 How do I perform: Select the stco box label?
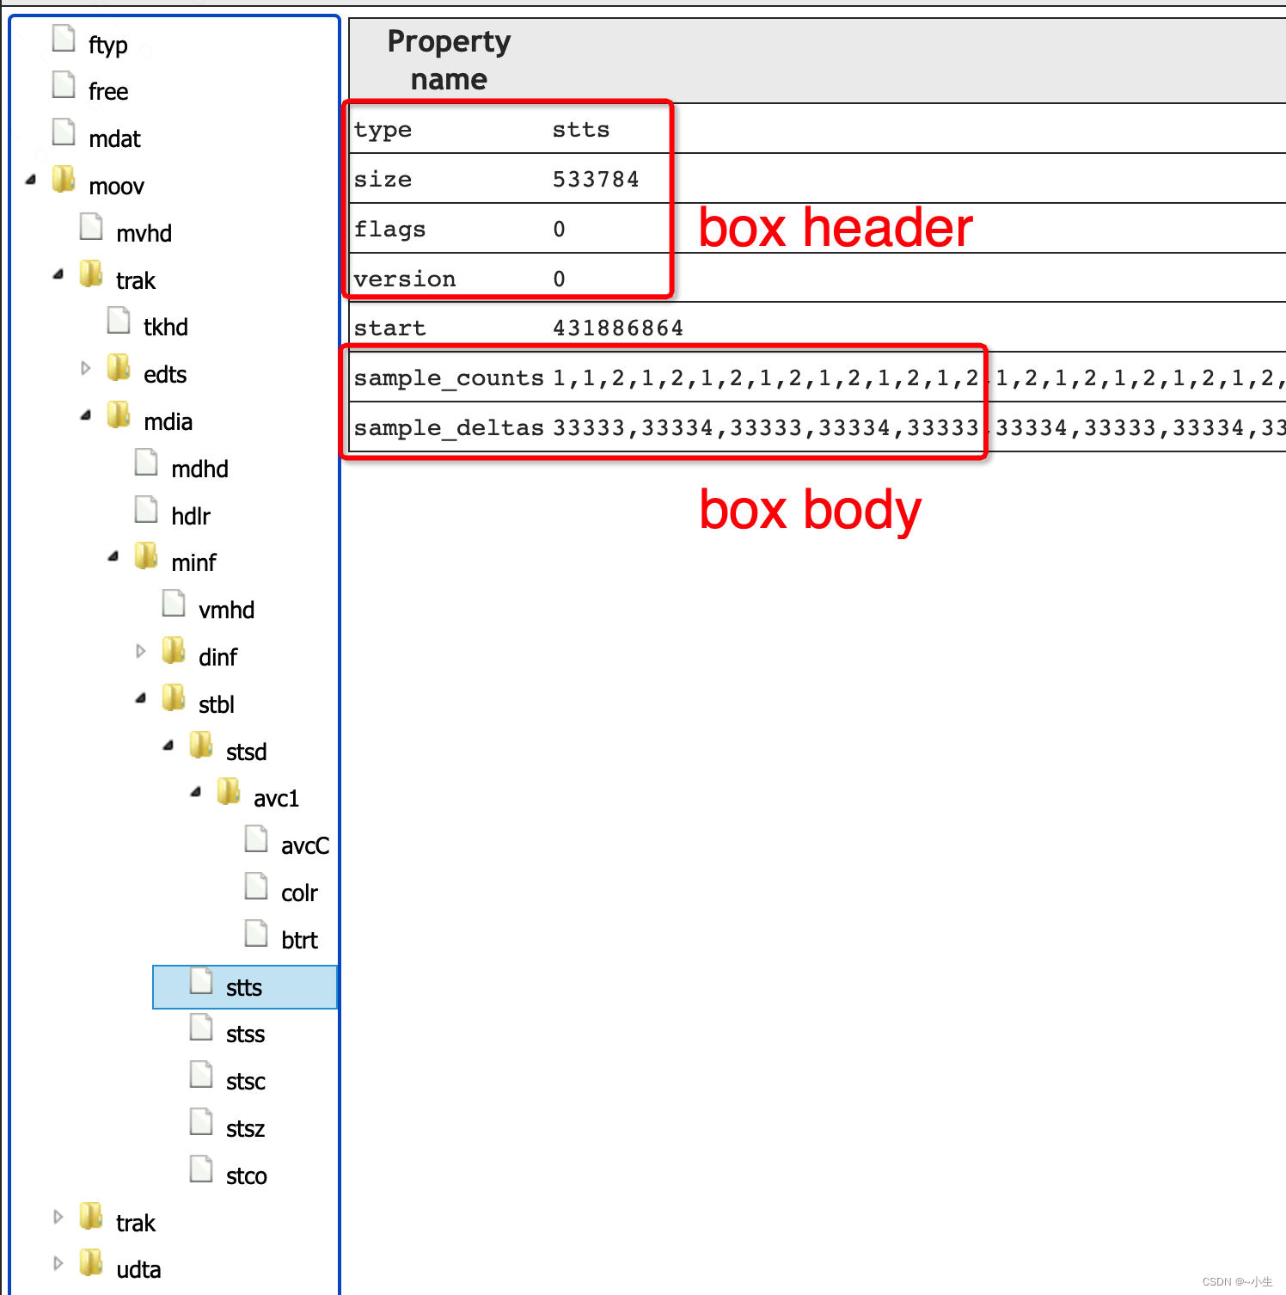[x=246, y=1175]
